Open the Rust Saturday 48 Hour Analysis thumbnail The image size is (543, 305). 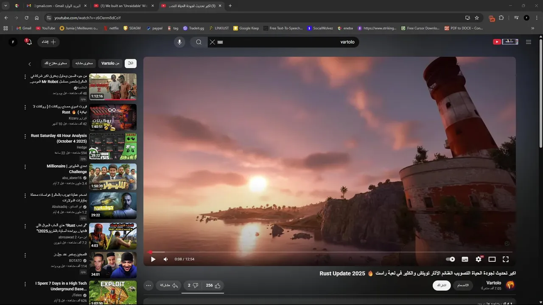113,146
